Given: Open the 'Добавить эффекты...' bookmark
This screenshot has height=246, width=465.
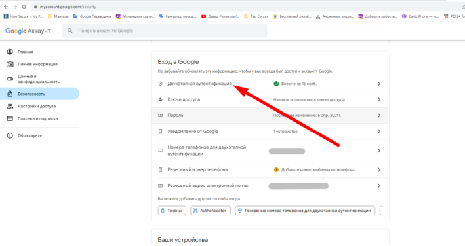Looking at the screenshot, I should pos(378,16).
